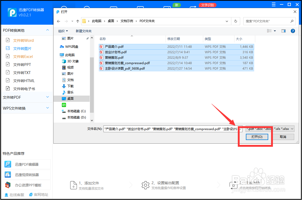
Task: Click the 新建文件夹 button
Action: click(x=84, y=31)
